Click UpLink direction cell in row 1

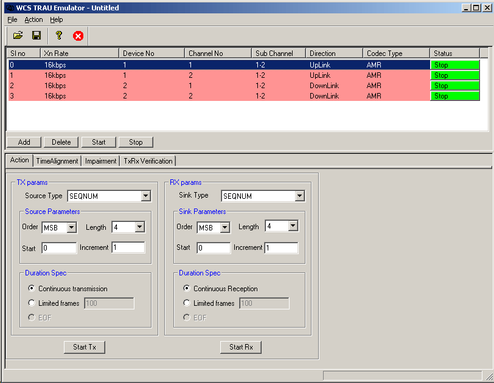pyautogui.click(x=320, y=75)
